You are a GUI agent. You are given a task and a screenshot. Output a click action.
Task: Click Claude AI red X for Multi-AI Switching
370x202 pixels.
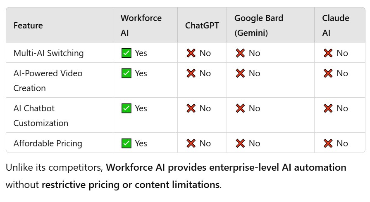328,53
